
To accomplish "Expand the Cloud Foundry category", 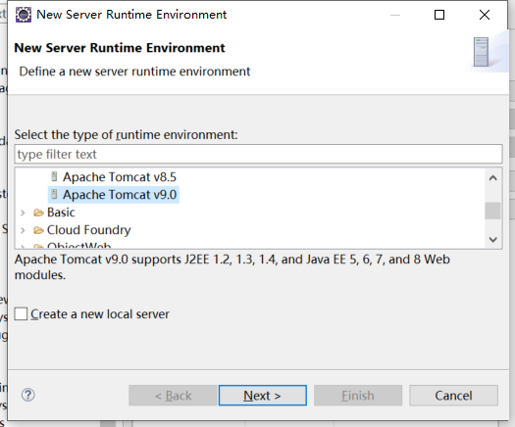I will pyautogui.click(x=23, y=230).
